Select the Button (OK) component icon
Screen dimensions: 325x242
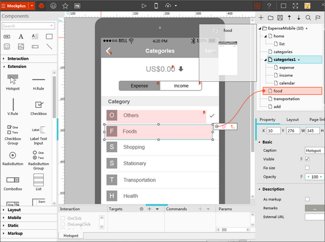[x=7, y=37]
